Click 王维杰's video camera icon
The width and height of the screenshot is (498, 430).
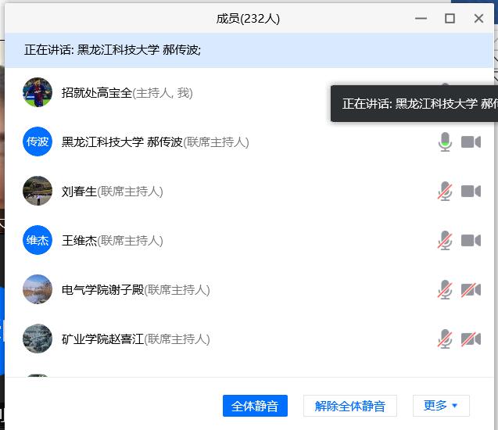471,241
